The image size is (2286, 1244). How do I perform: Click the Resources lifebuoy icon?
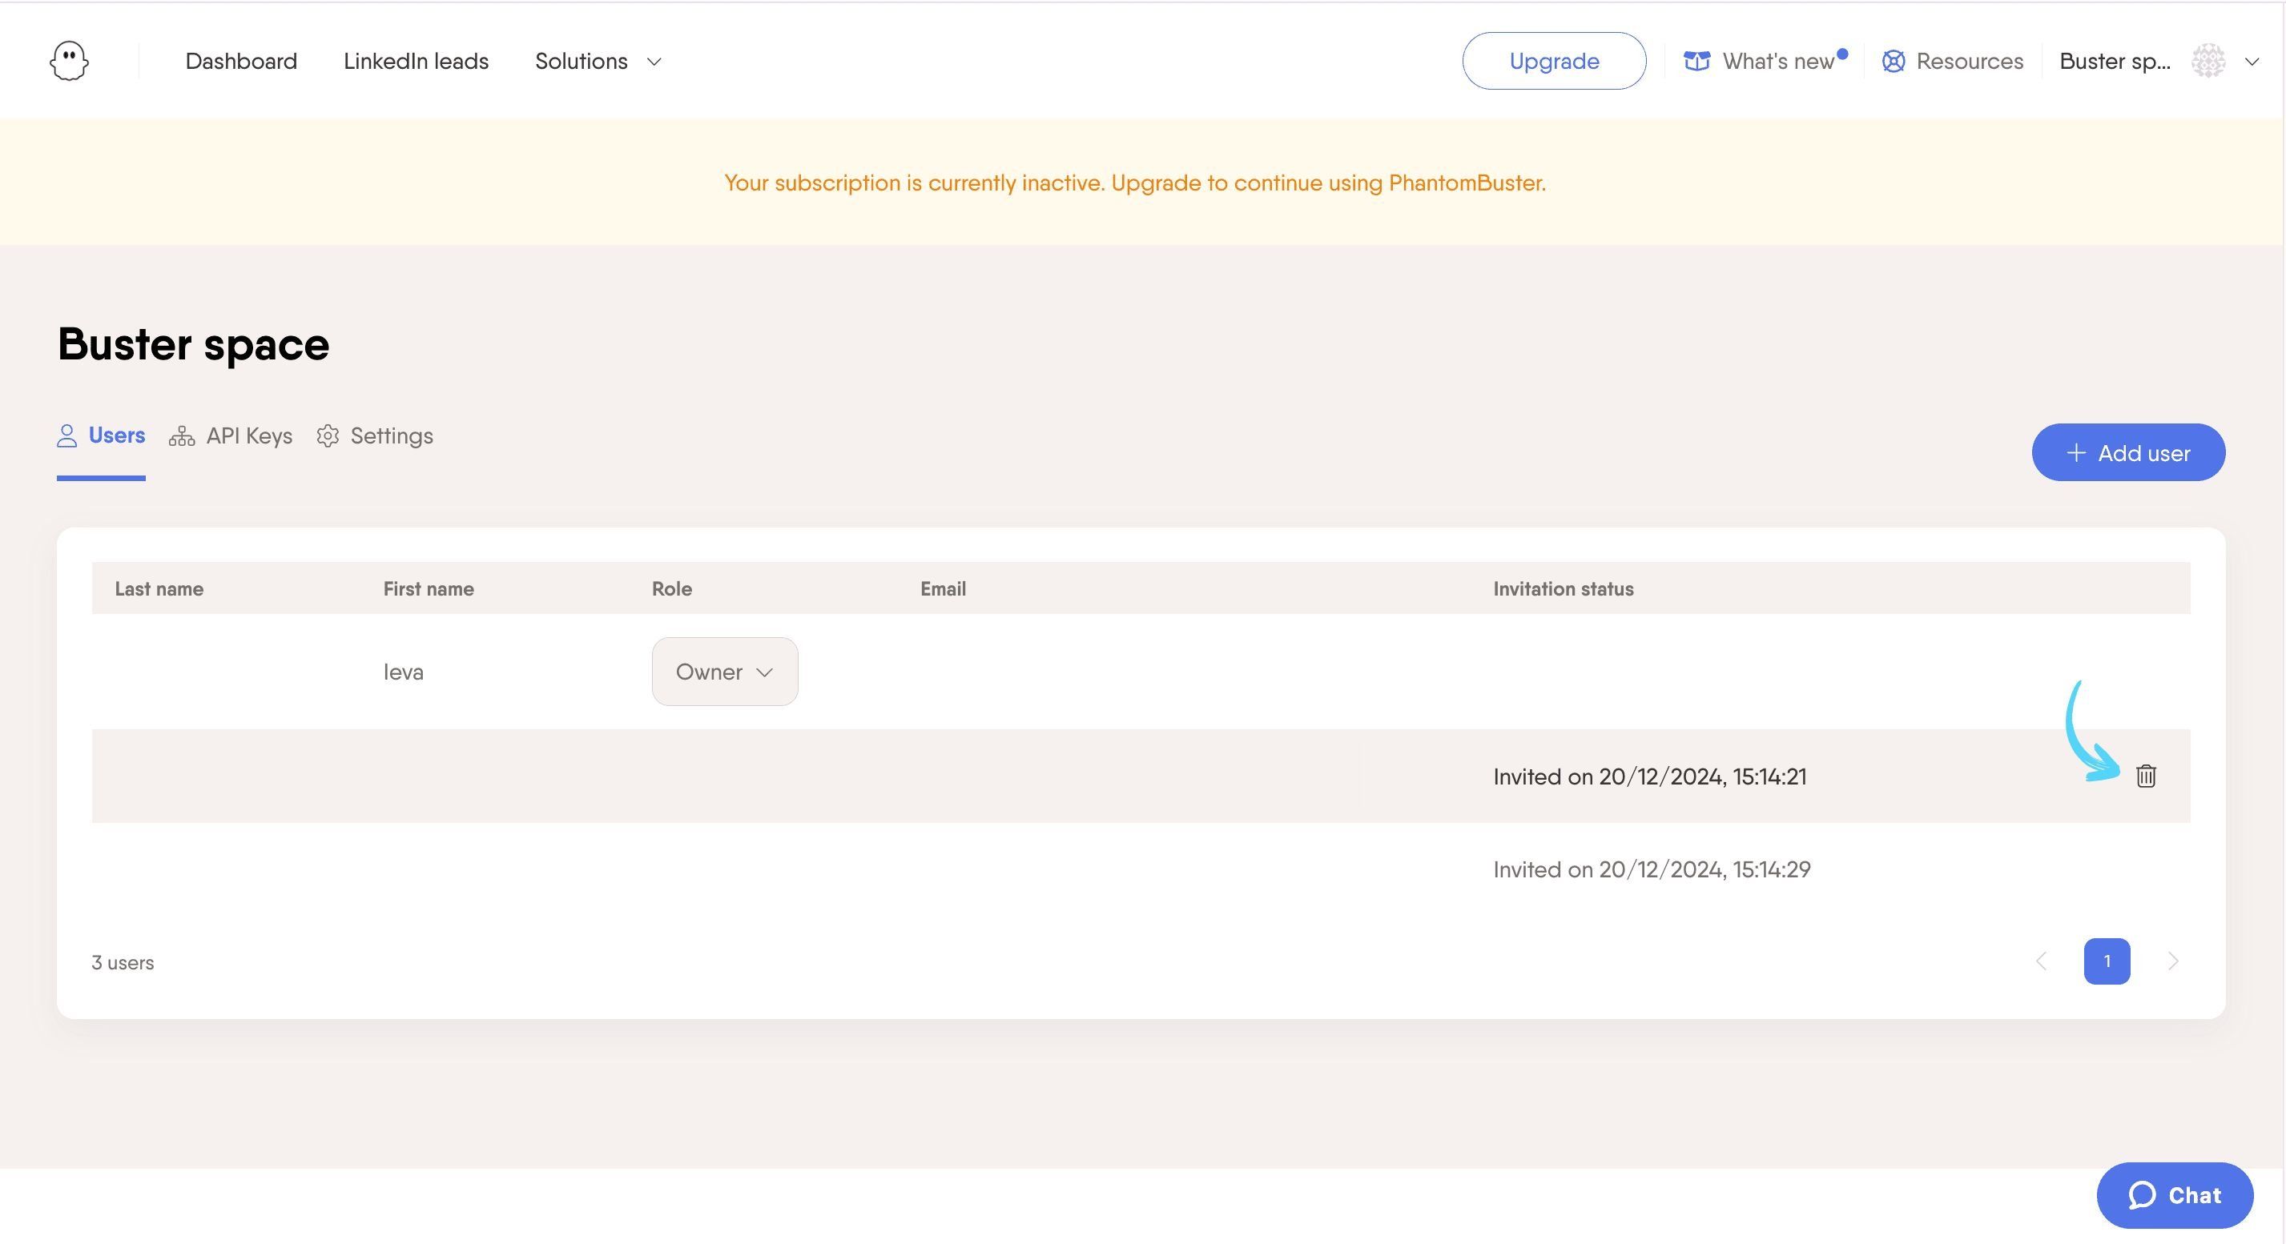tap(1893, 61)
